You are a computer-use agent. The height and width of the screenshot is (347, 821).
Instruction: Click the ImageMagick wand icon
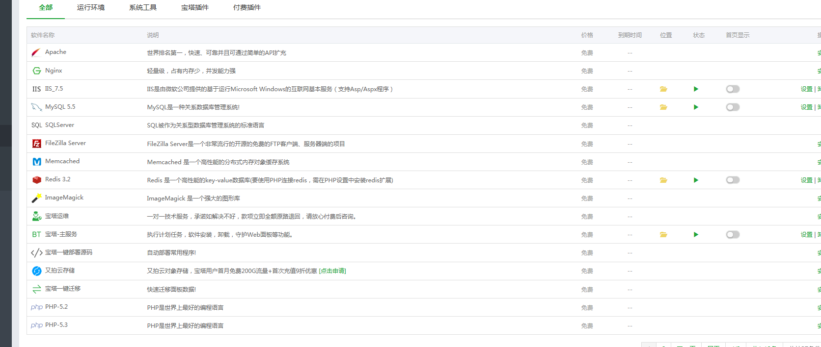[x=36, y=198]
